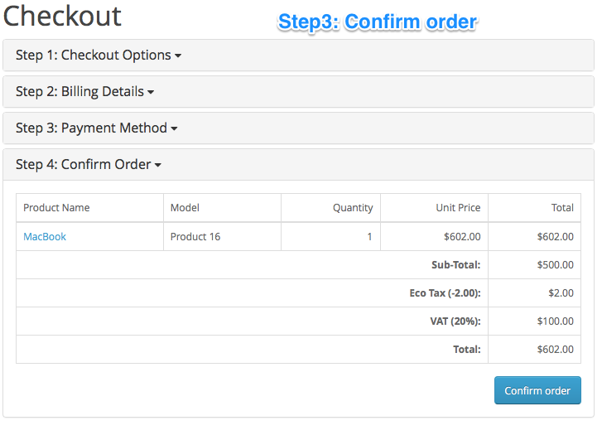This screenshot has height=435, width=602.
Task: Click caret icon beside Confirm Order
Action: pyautogui.click(x=158, y=165)
